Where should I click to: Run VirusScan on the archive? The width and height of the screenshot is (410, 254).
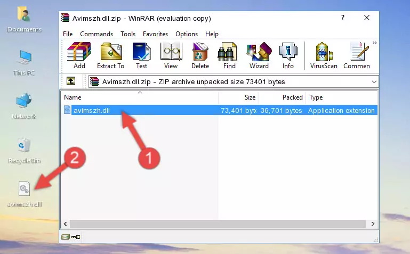click(324, 55)
